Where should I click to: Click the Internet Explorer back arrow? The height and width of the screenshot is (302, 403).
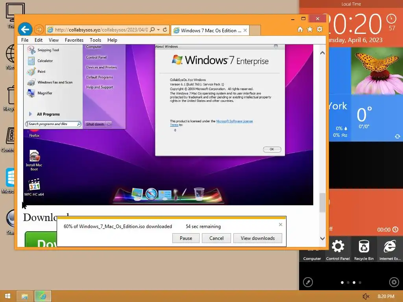pos(25,29)
